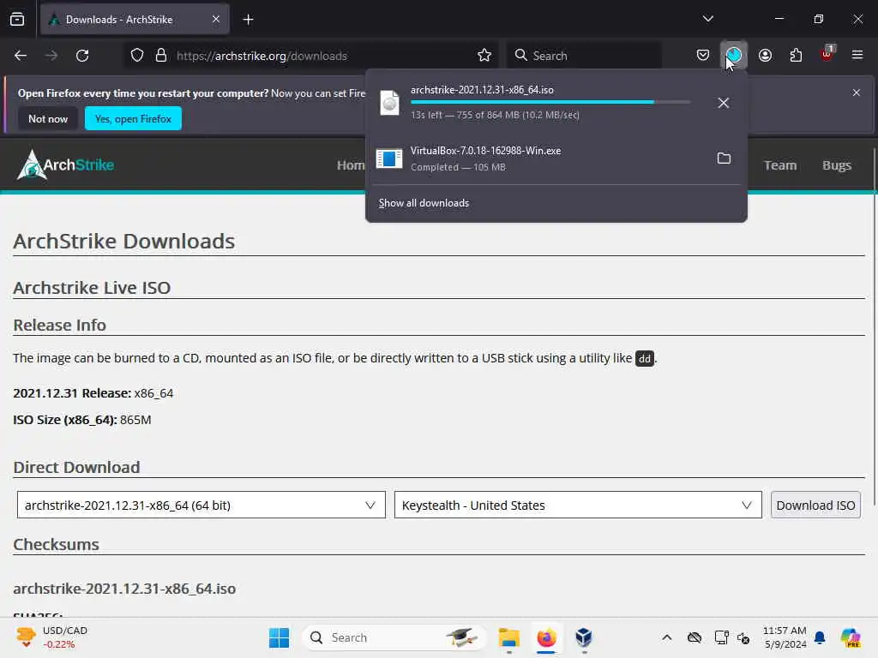Open the Windows Start menu
878x658 pixels.
(279, 637)
